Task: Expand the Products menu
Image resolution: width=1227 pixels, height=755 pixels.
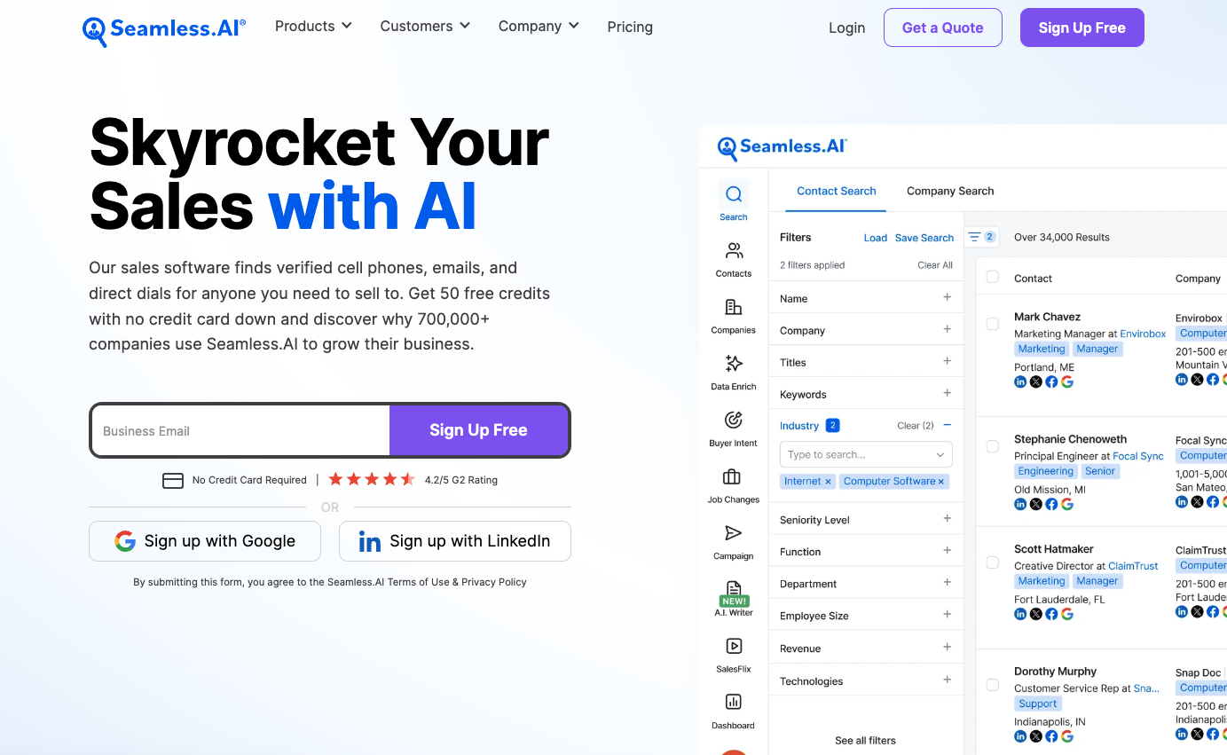Action: point(313,26)
